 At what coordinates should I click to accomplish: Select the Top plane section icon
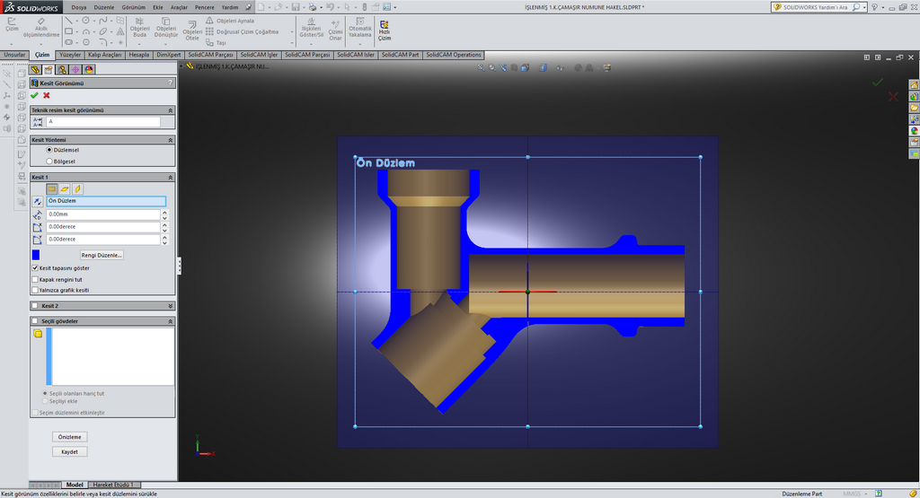click(x=65, y=188)
